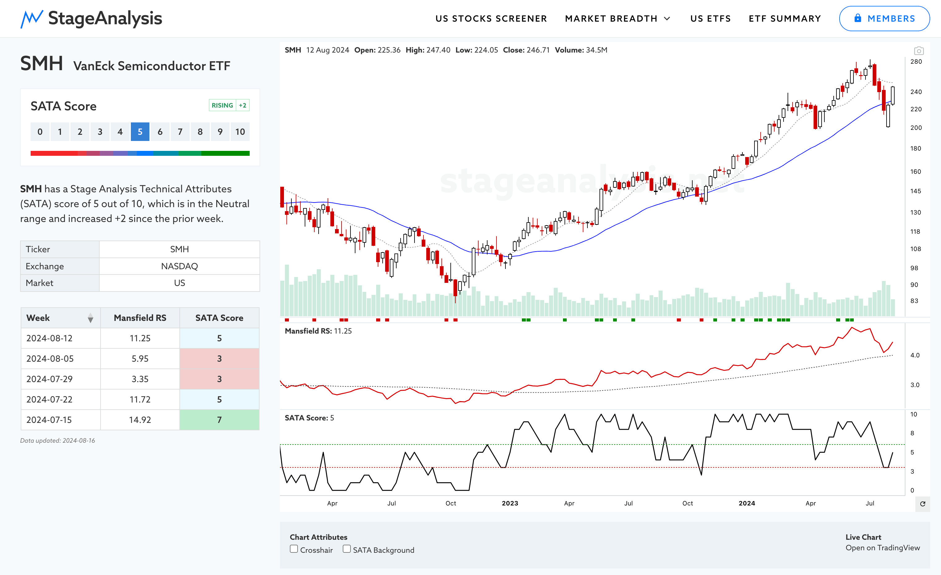Click the Mansfield RS column header
Image resolution: width=941 pixels, height=575 pixels.
140,318
